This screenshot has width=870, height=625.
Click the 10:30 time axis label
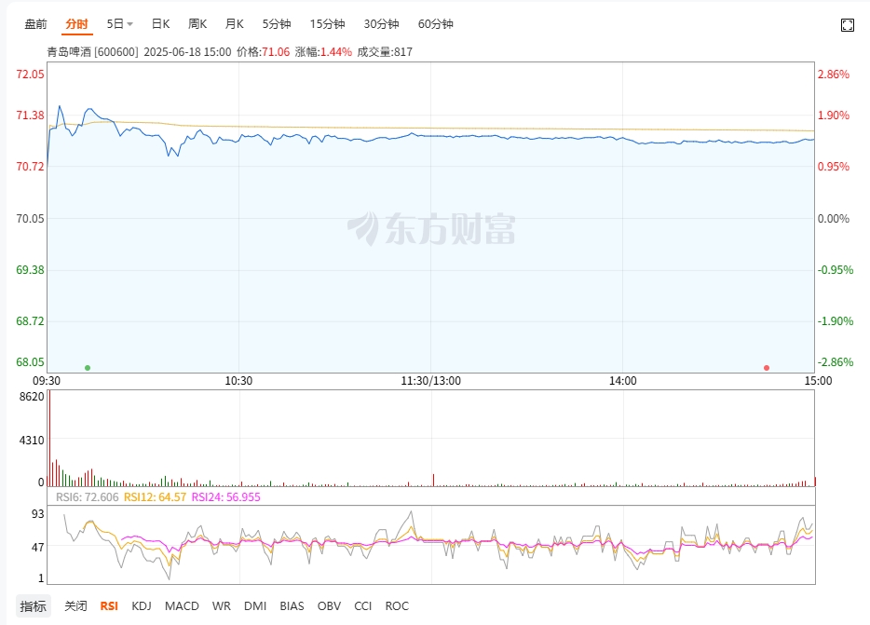[x=238, y=381]
